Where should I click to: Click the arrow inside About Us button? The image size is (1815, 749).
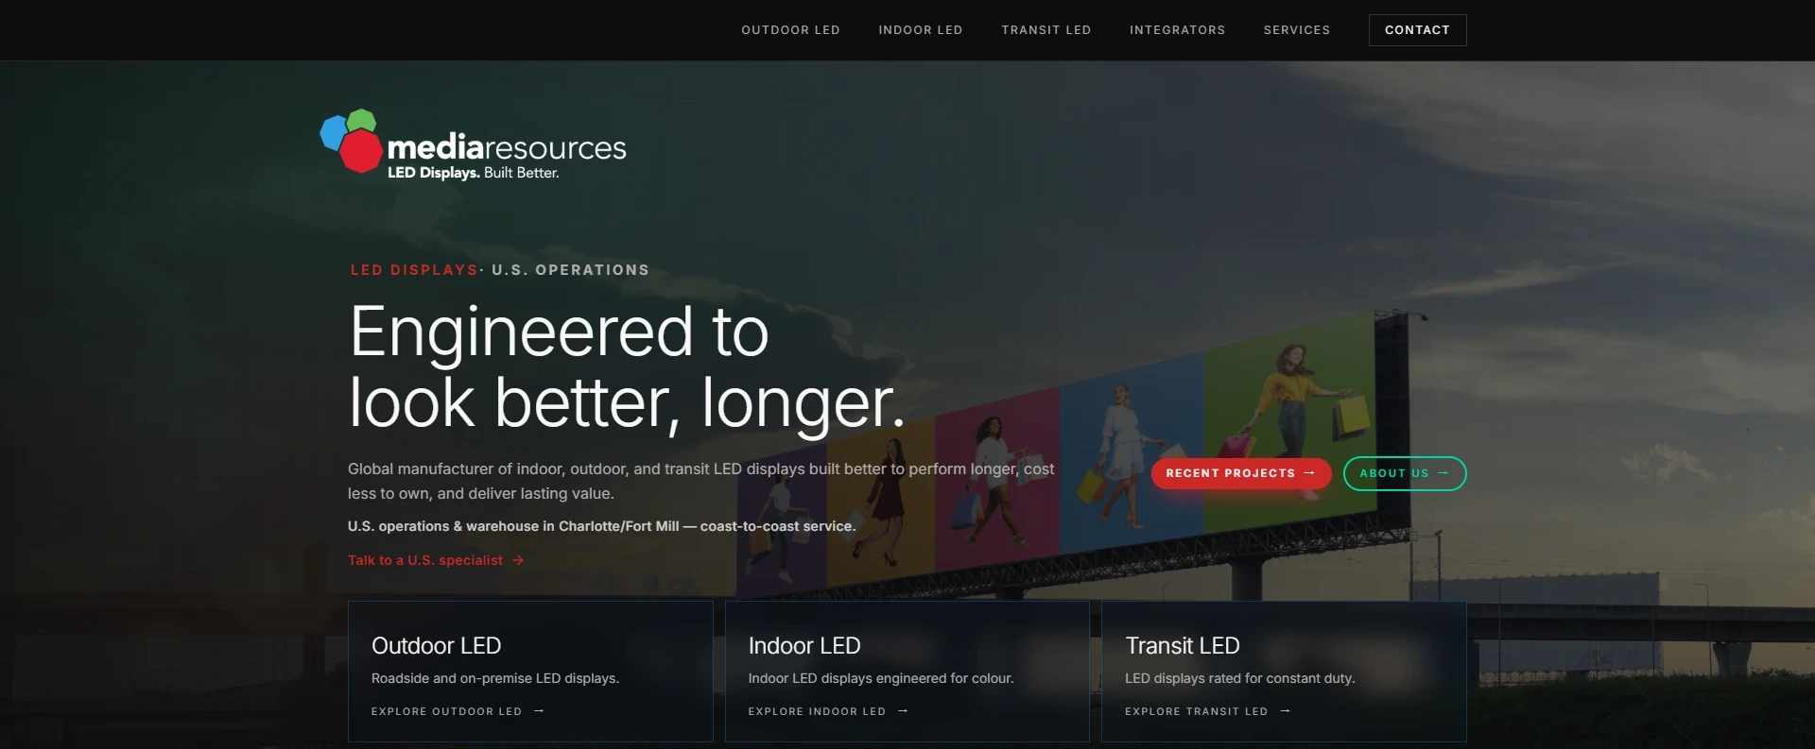1443,473
